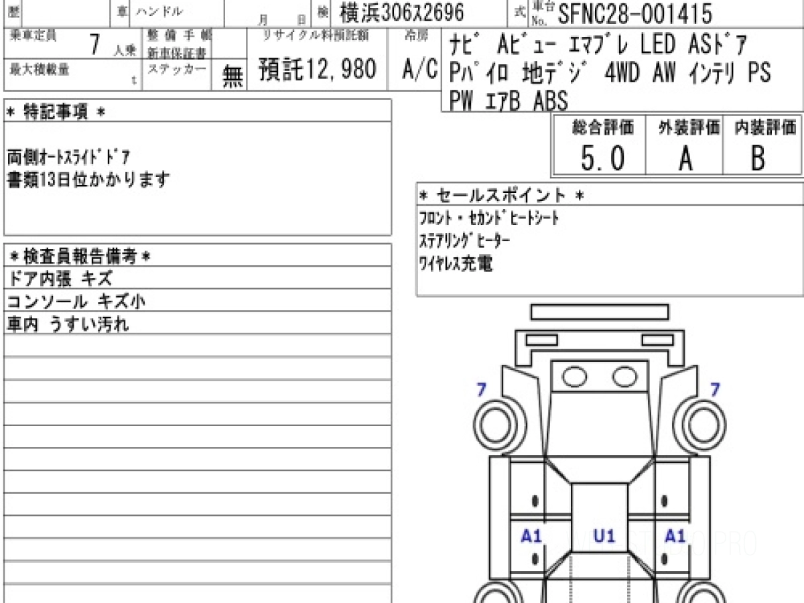This screenshot has width=804, height=603.
Task: Select the interior grade B
Action: 758,159
